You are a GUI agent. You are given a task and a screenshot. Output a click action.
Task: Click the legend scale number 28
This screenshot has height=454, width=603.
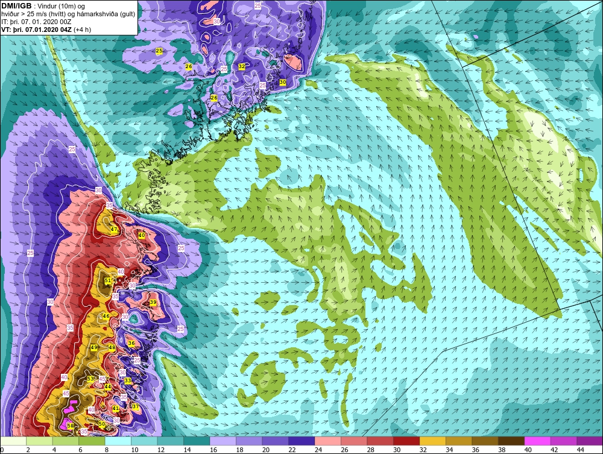371,450
